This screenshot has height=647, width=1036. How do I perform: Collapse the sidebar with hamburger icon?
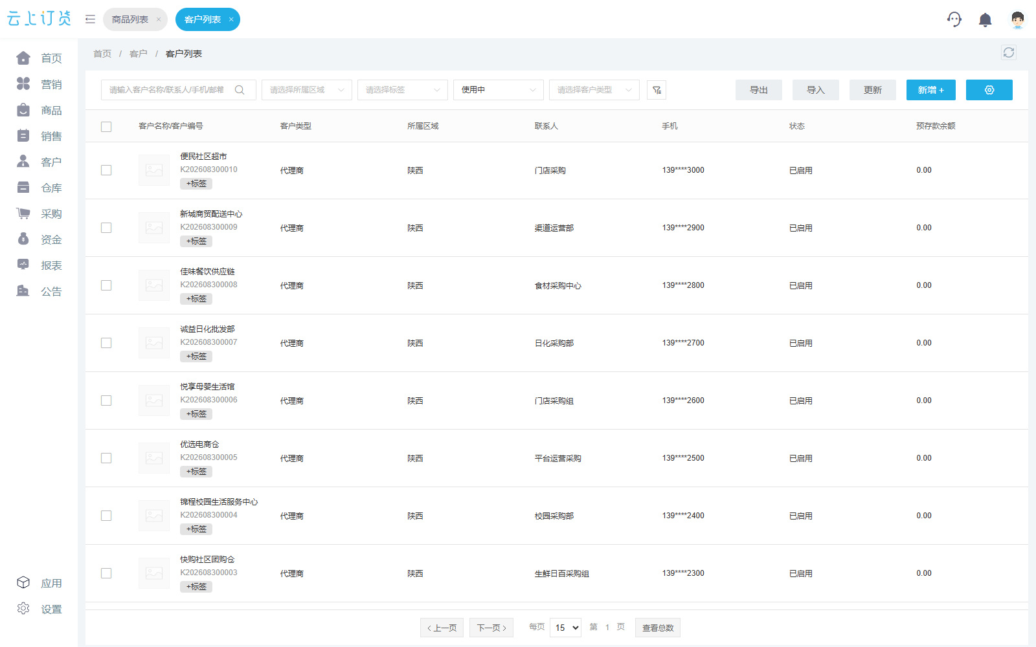90,19
